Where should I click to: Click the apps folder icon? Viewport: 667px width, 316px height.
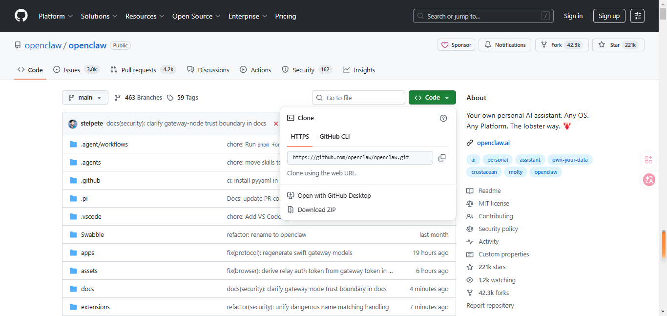[74, 253]
